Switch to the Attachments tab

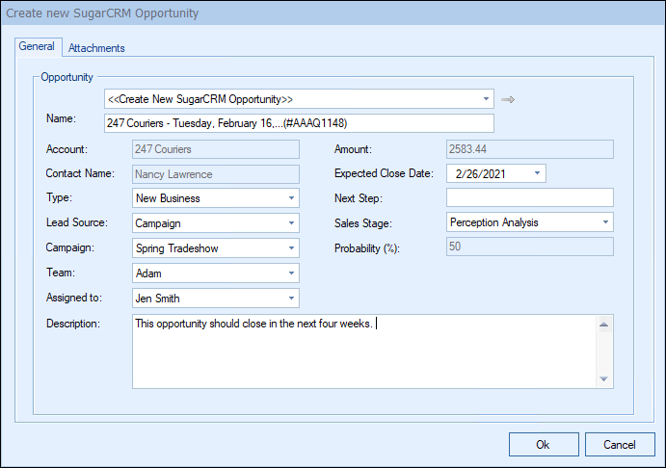[96, 48]
